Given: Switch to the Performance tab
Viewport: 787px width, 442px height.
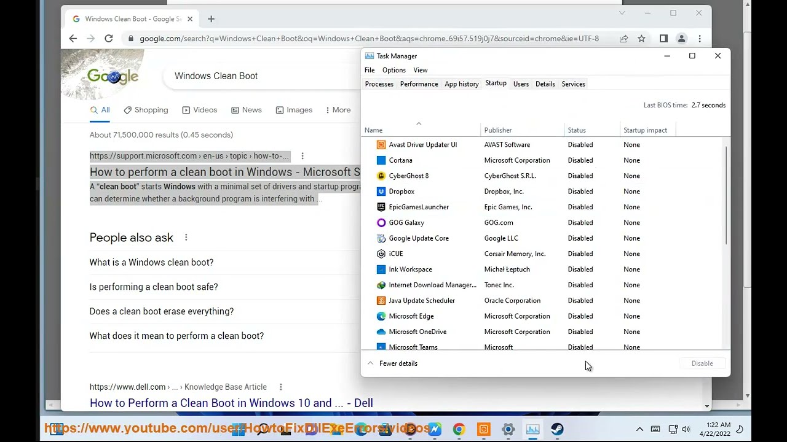Looking at the screenshot, I should pos(419,84).
